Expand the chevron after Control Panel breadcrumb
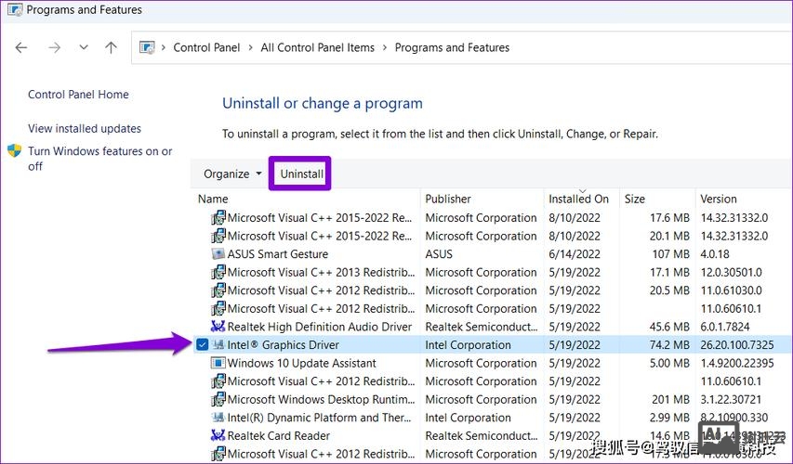The width and height of the screenshot is (793, 464). click(250, 47)
